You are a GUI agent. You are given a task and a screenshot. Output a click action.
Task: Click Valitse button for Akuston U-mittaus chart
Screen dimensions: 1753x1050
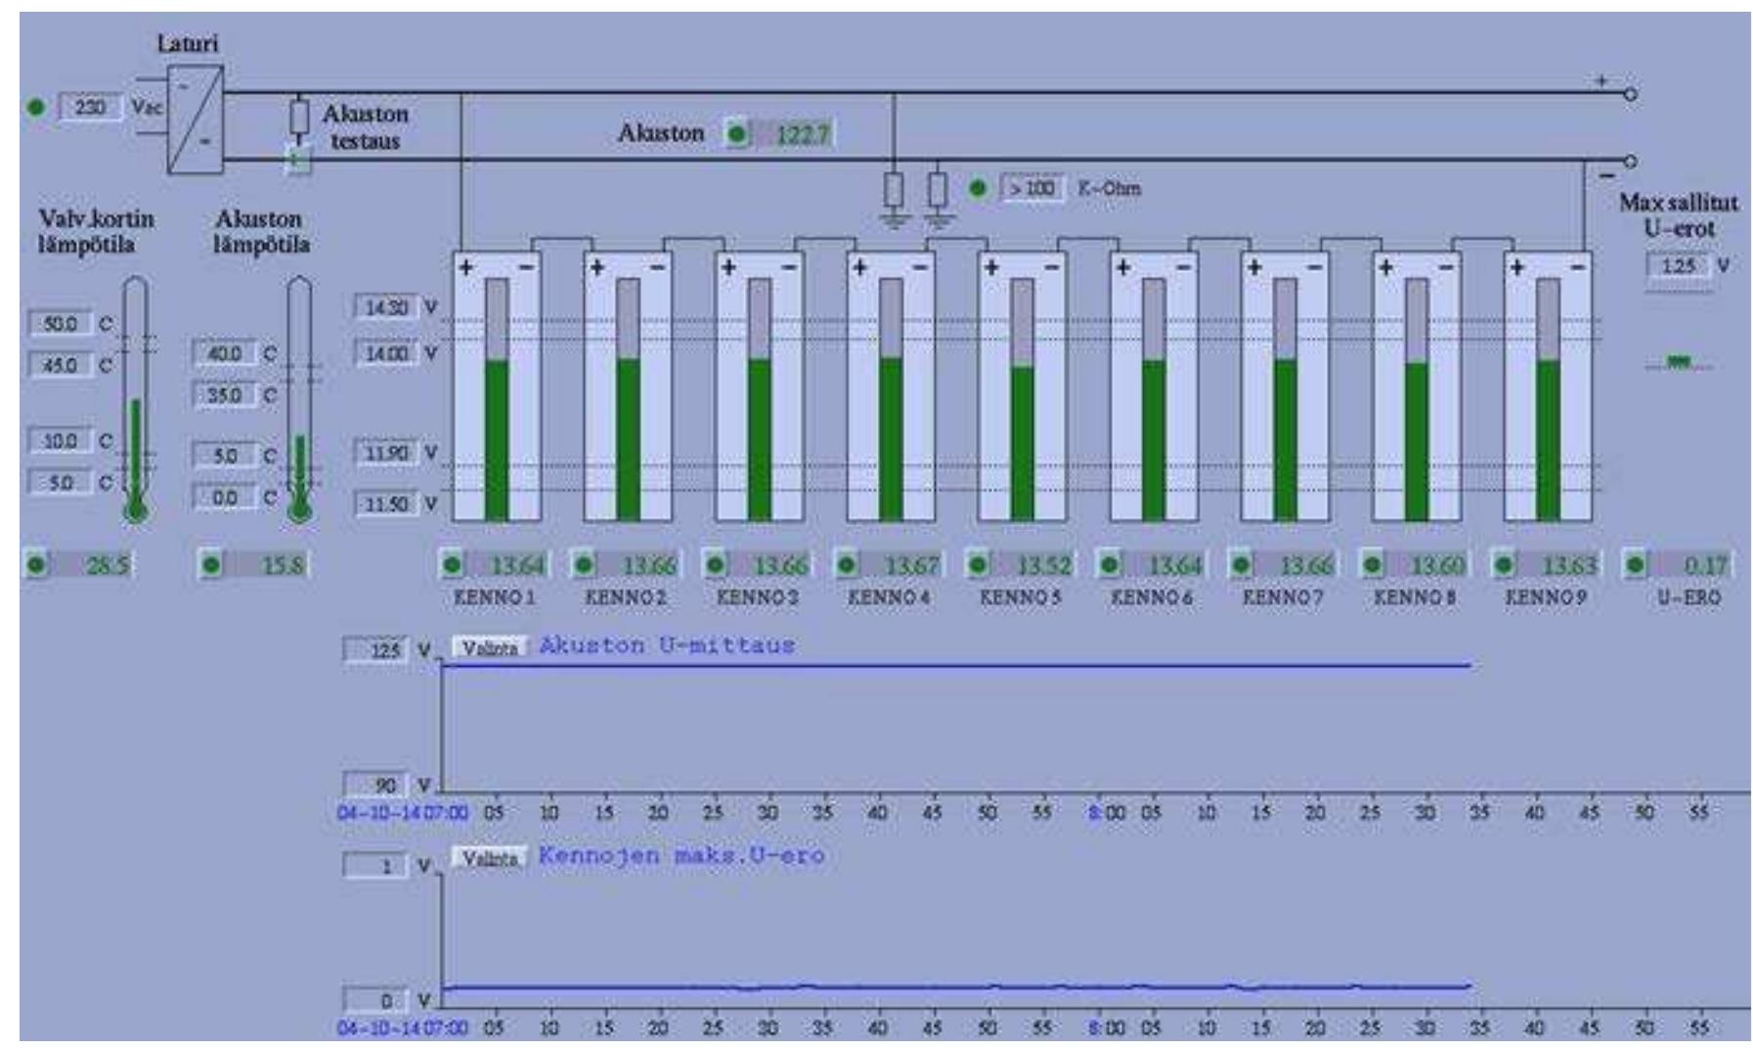point(489,647)
